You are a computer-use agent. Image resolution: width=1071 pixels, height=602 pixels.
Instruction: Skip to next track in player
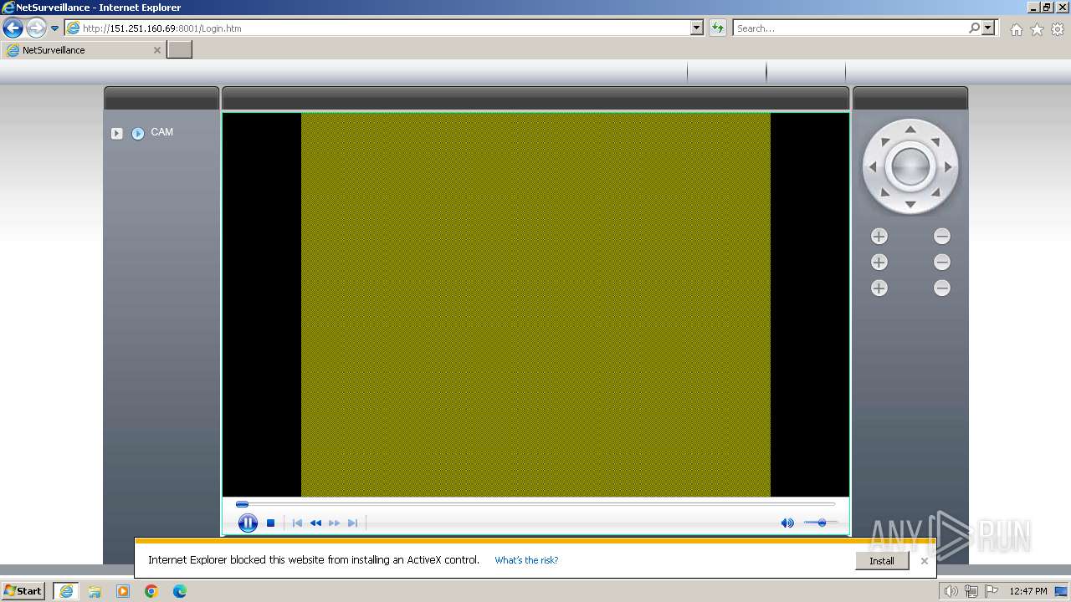352,523
